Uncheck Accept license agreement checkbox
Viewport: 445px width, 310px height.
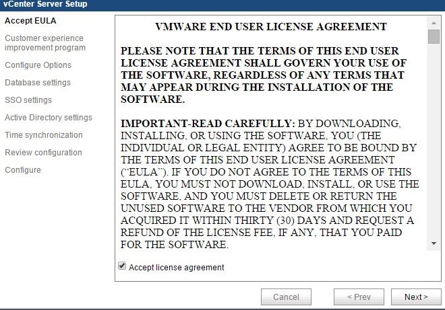point(122,266)
